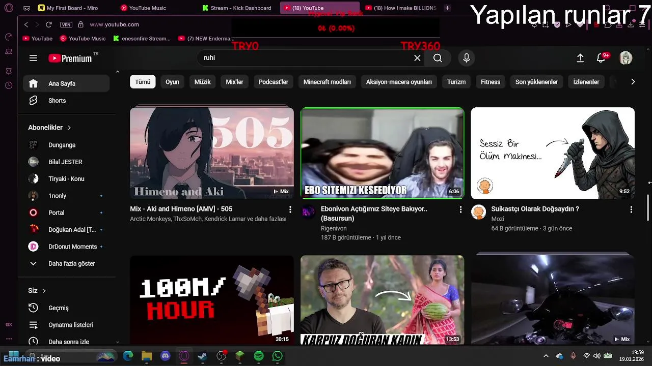Go back with the browser back arrow
Screen dimensions: 652x366
pos(26,24)
